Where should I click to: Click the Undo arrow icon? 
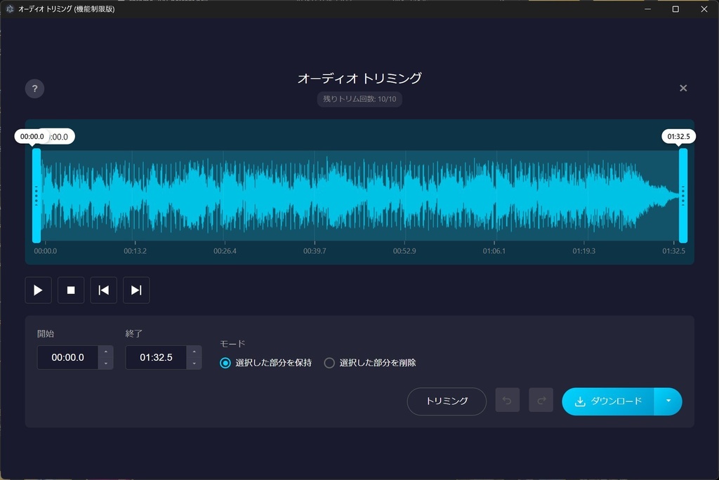tap(507, 401)
